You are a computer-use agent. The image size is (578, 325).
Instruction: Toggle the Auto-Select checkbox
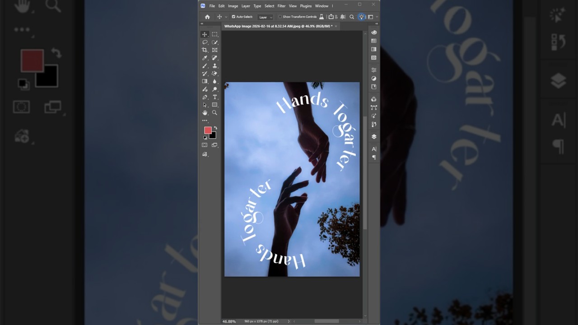tap(233, 17)
